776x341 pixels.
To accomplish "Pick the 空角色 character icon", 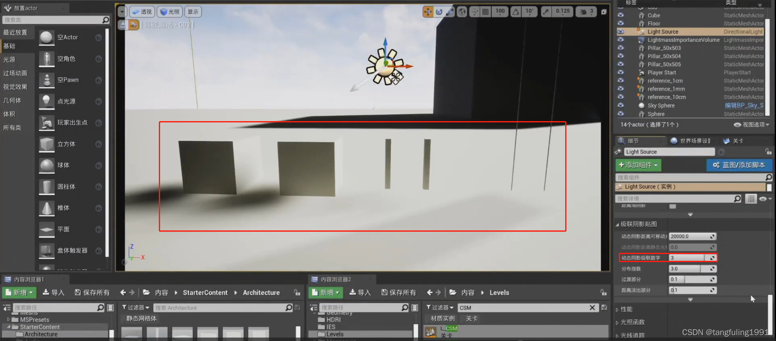I will pyautogui.click(x=46, y=59).
